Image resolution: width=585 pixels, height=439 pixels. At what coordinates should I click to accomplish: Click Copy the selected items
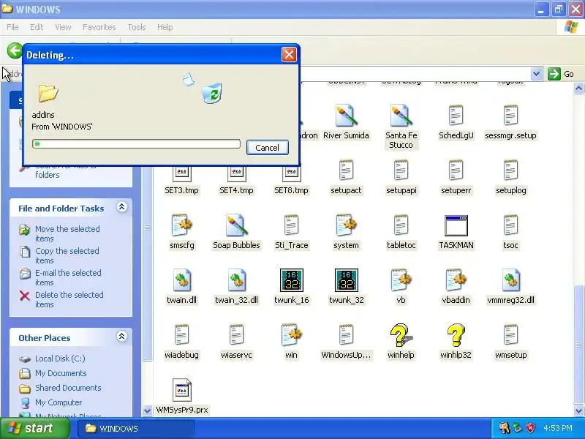pos(67,255)
